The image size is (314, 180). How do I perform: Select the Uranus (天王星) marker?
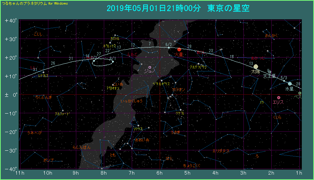pyautogui.click(x=270, y=72)
